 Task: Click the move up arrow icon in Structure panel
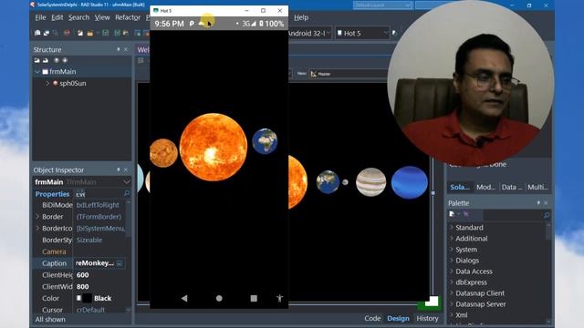click(57, 60)
